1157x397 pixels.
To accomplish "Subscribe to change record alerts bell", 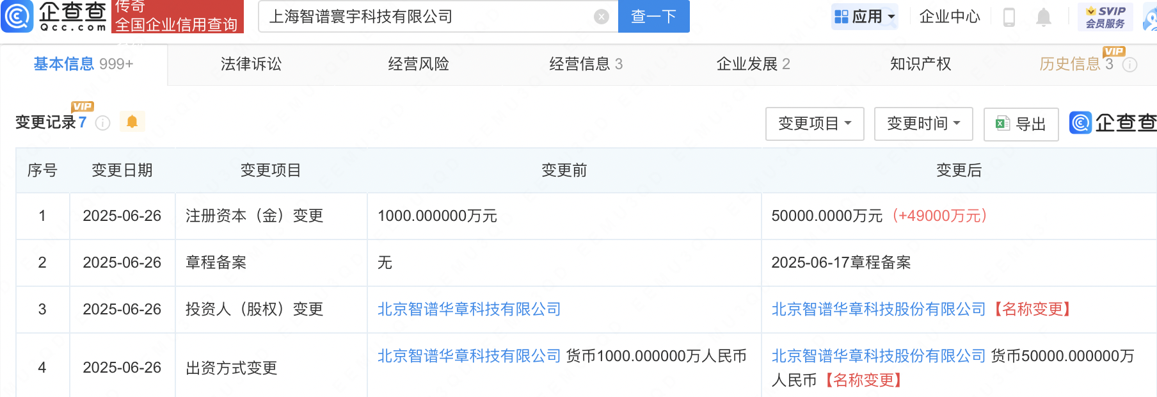I will coord(132,122).
